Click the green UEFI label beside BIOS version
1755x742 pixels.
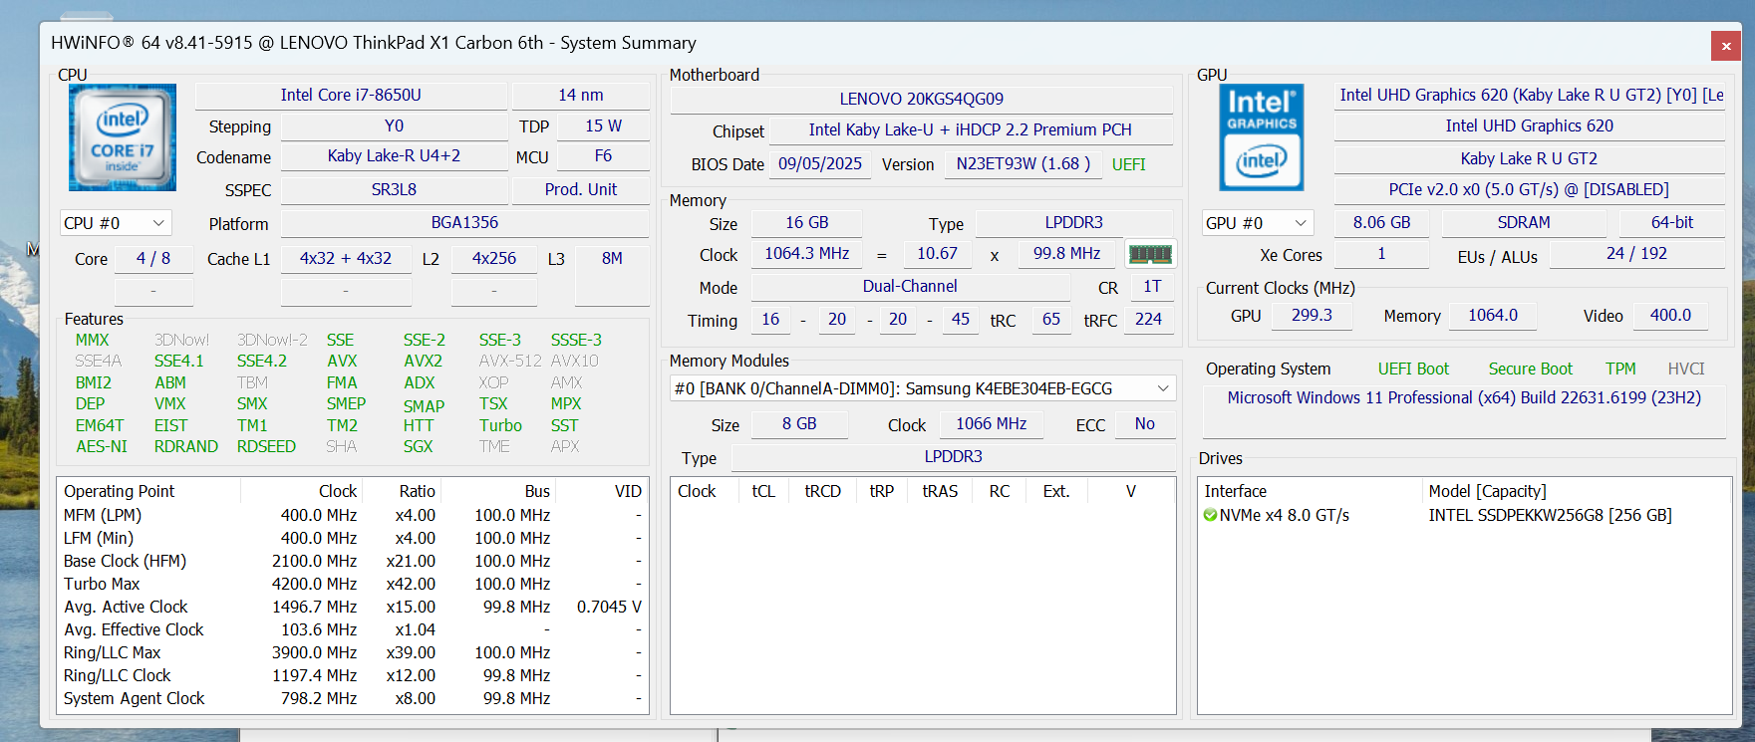1128,165
